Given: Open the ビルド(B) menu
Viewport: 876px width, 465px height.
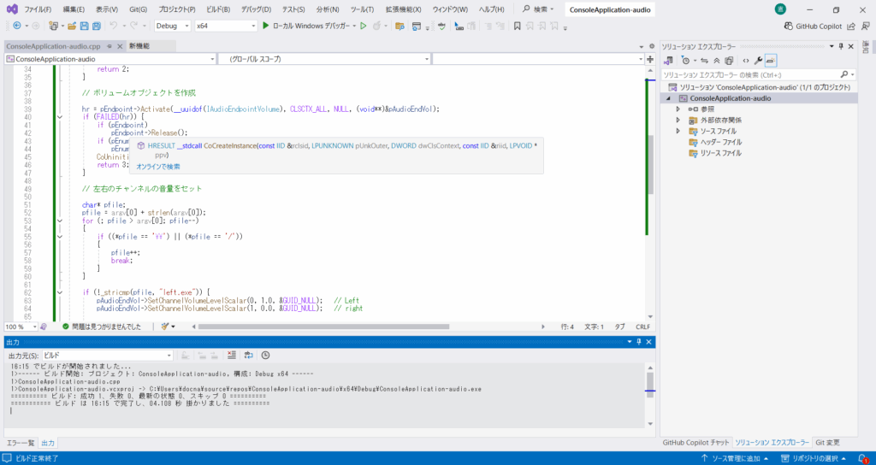Looking at the screenshot, I should (218, 9).
